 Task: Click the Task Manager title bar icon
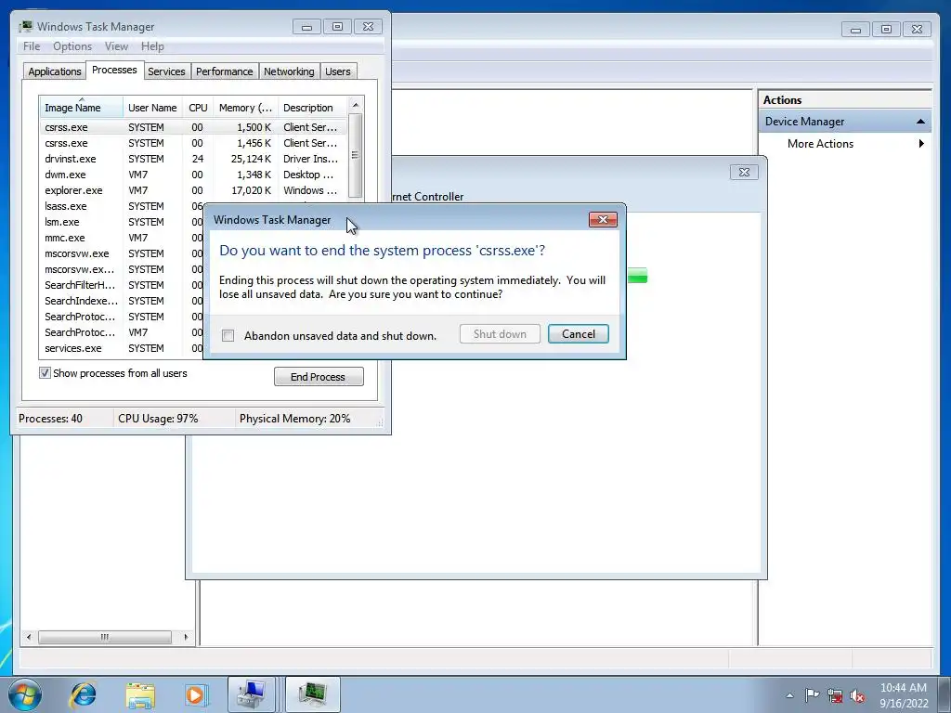pyautogui.click(x=25, y=26)
